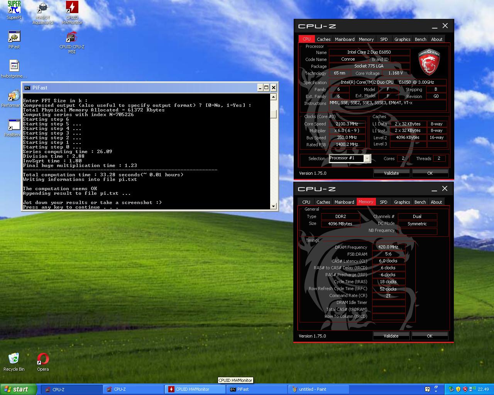The width and height of the screenshot is (494, 395).
Task: Open the Safely Remove Hardware tray icon
Action: pos(450,389)
